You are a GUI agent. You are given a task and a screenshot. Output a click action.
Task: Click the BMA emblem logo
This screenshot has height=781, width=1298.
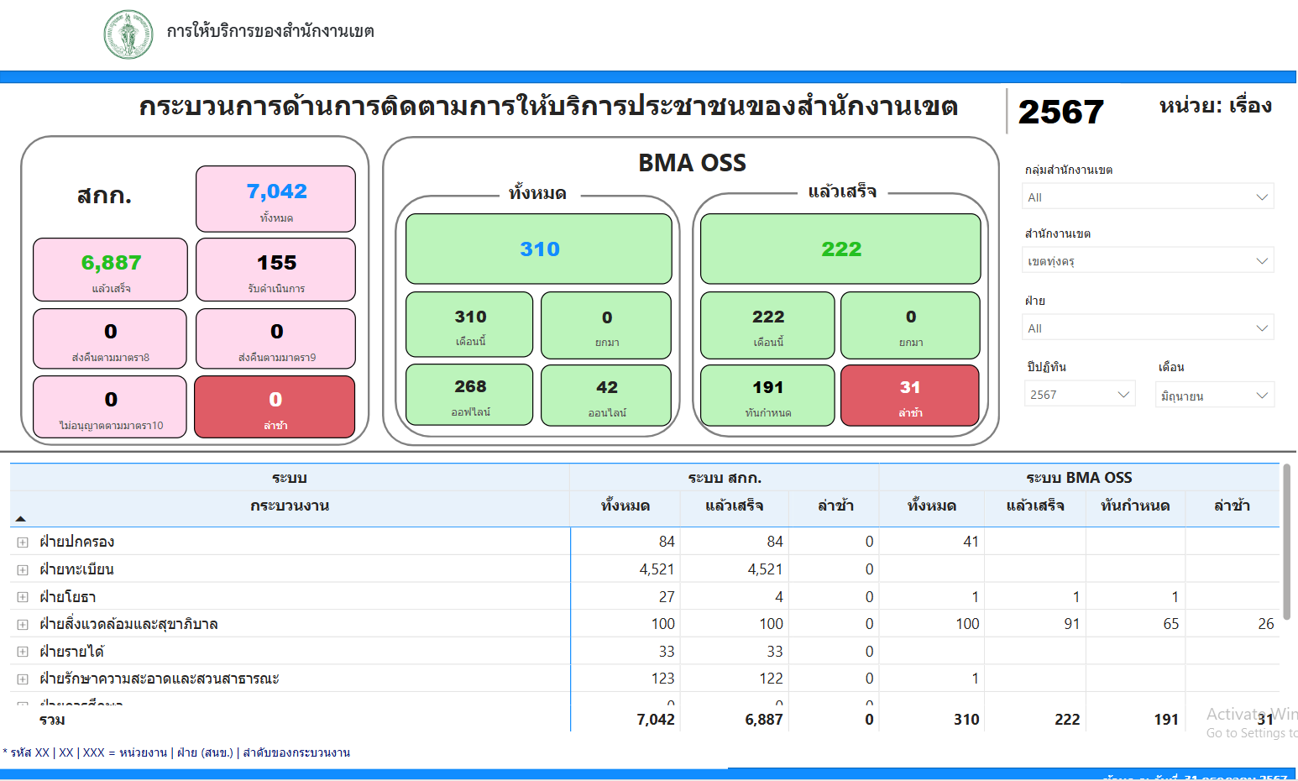(128, 34)
